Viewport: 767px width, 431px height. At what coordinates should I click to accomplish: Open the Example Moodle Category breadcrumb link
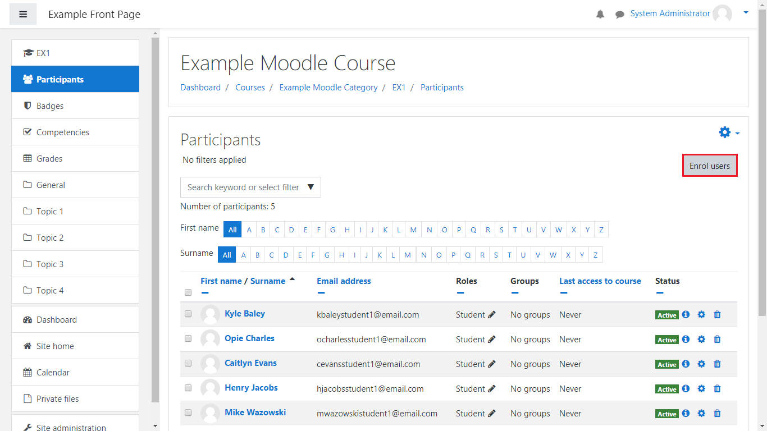coord(328,88)
